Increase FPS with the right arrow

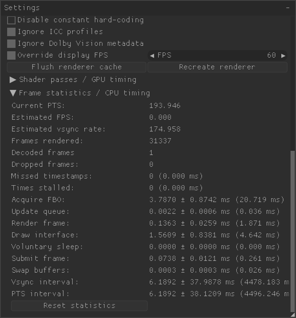coord(283,55)
